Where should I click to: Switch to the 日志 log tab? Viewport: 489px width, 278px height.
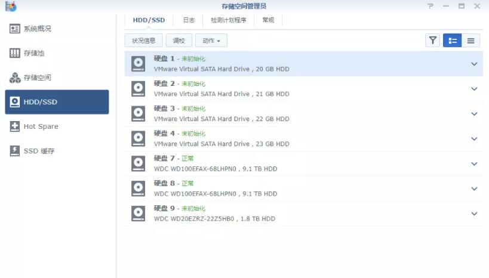189,20
